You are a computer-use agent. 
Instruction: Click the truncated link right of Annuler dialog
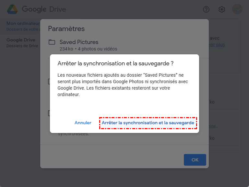[213, 126]
